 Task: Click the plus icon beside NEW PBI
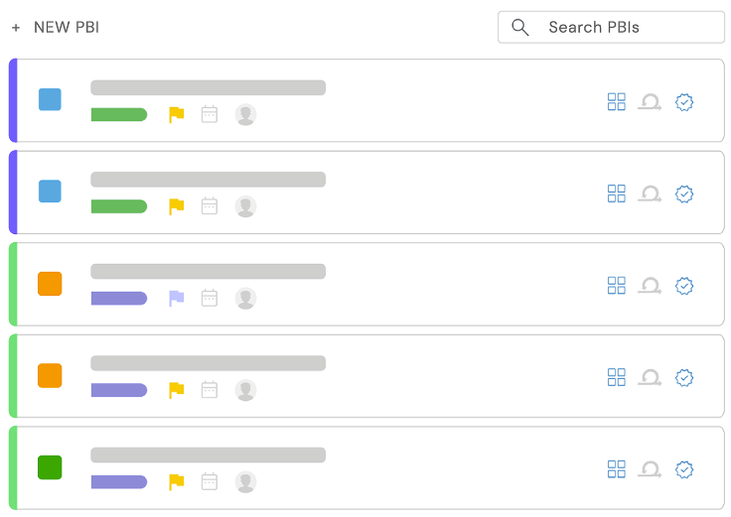[x=16, y=28]
